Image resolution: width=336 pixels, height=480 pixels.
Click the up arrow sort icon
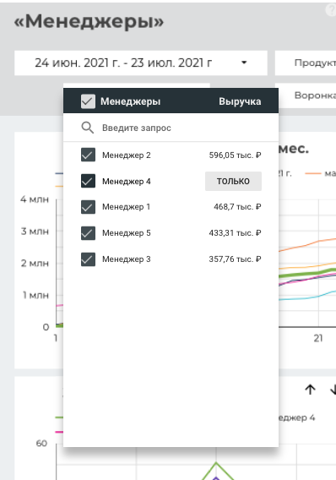pos(310,390)
